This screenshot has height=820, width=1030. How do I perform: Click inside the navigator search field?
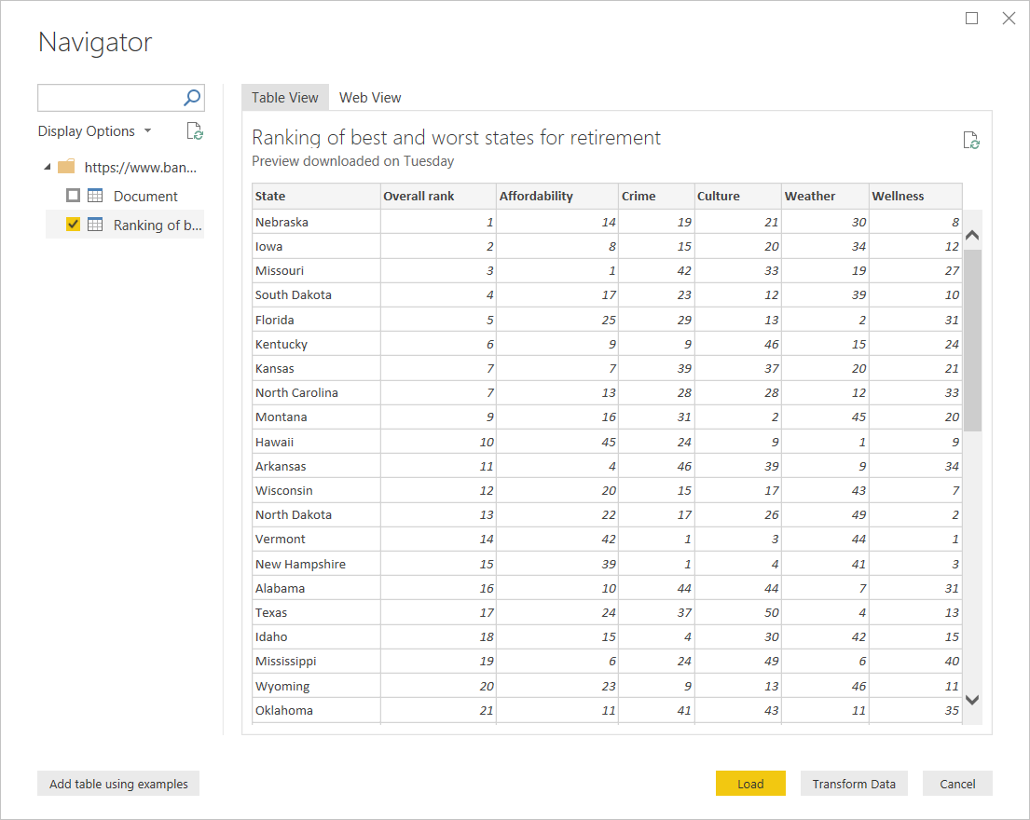[109, 98]
